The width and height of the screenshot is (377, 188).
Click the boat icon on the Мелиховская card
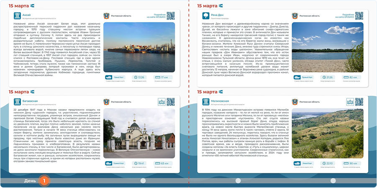coord(350,102)
